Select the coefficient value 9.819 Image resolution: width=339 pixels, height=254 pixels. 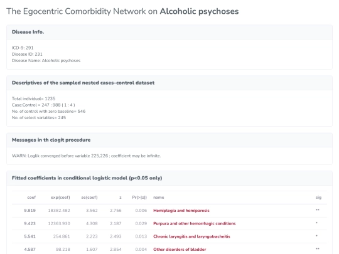coord(30,210)
